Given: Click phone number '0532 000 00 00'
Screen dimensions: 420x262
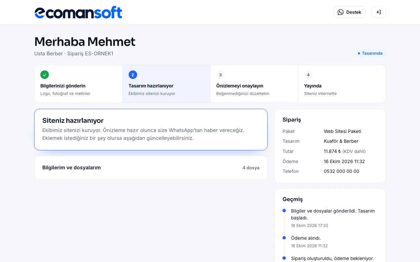Looking at the screenshot, I should 342,171.
